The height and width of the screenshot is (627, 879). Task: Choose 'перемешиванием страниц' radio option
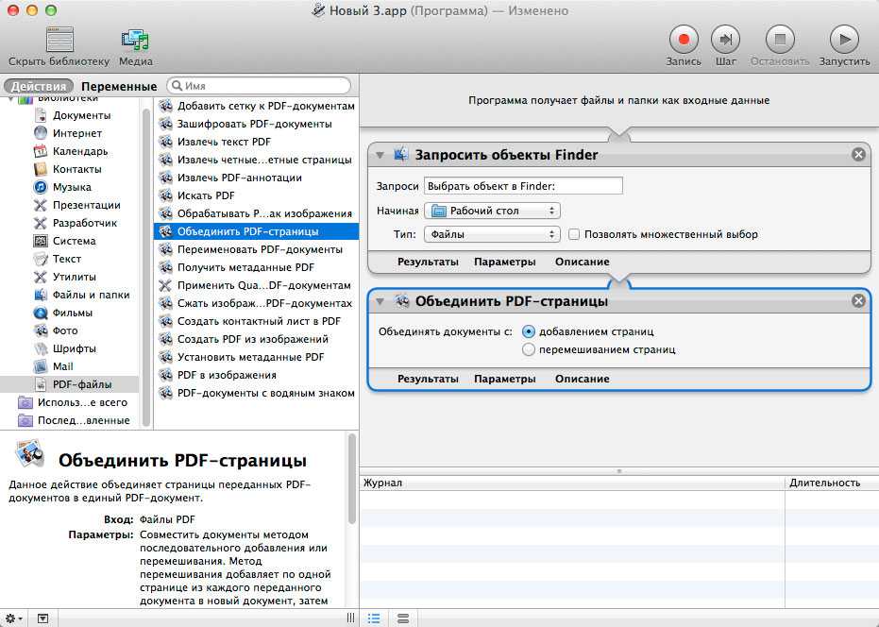(529, 349)
